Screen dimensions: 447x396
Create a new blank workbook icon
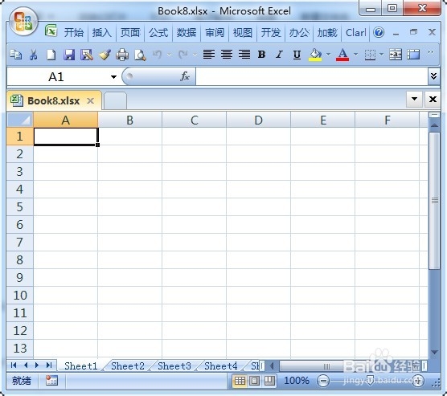tap(51, 54)
